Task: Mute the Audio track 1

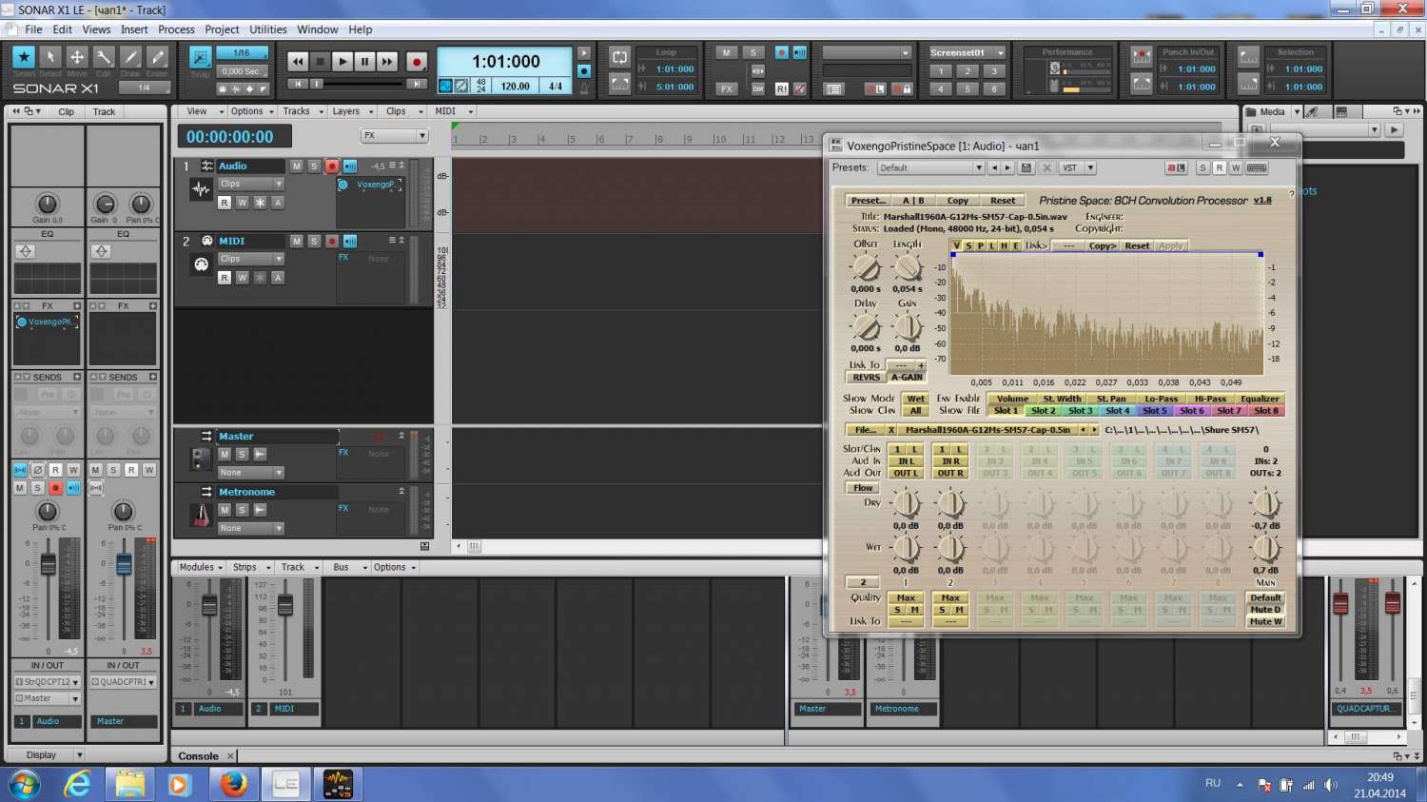Action: pos(297,166)
